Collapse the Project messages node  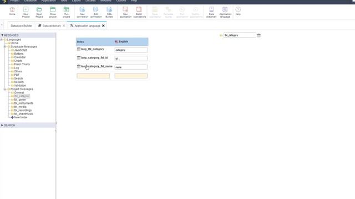pyautogui.click(x=5, y=89)
